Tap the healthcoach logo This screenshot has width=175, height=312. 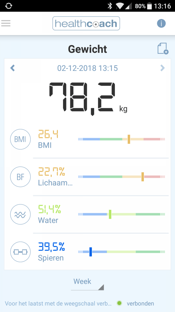click(86, 24)
